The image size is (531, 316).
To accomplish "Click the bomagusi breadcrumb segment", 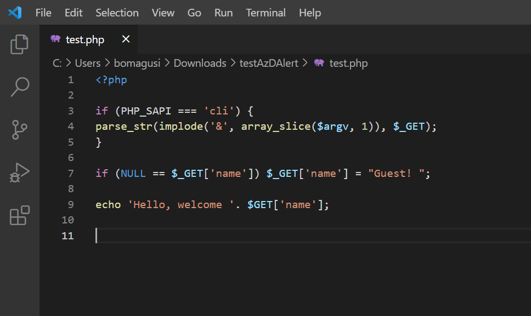I will coord(137,63).
